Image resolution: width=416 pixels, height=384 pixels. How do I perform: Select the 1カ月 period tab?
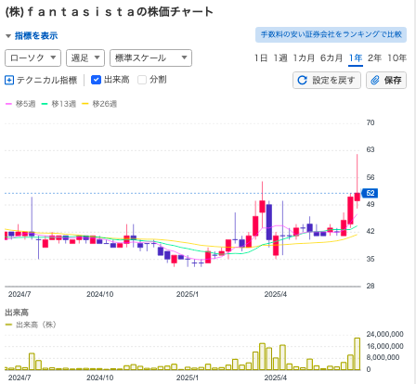(304, 58)
